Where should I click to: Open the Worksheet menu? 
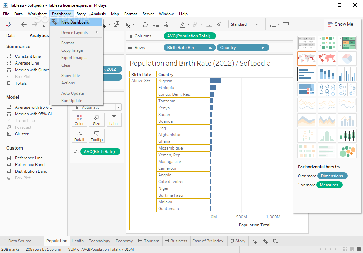(37, 14)
